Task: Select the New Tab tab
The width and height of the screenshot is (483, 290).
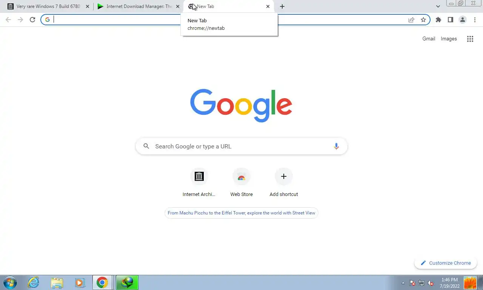Action: tap(229, 6)
